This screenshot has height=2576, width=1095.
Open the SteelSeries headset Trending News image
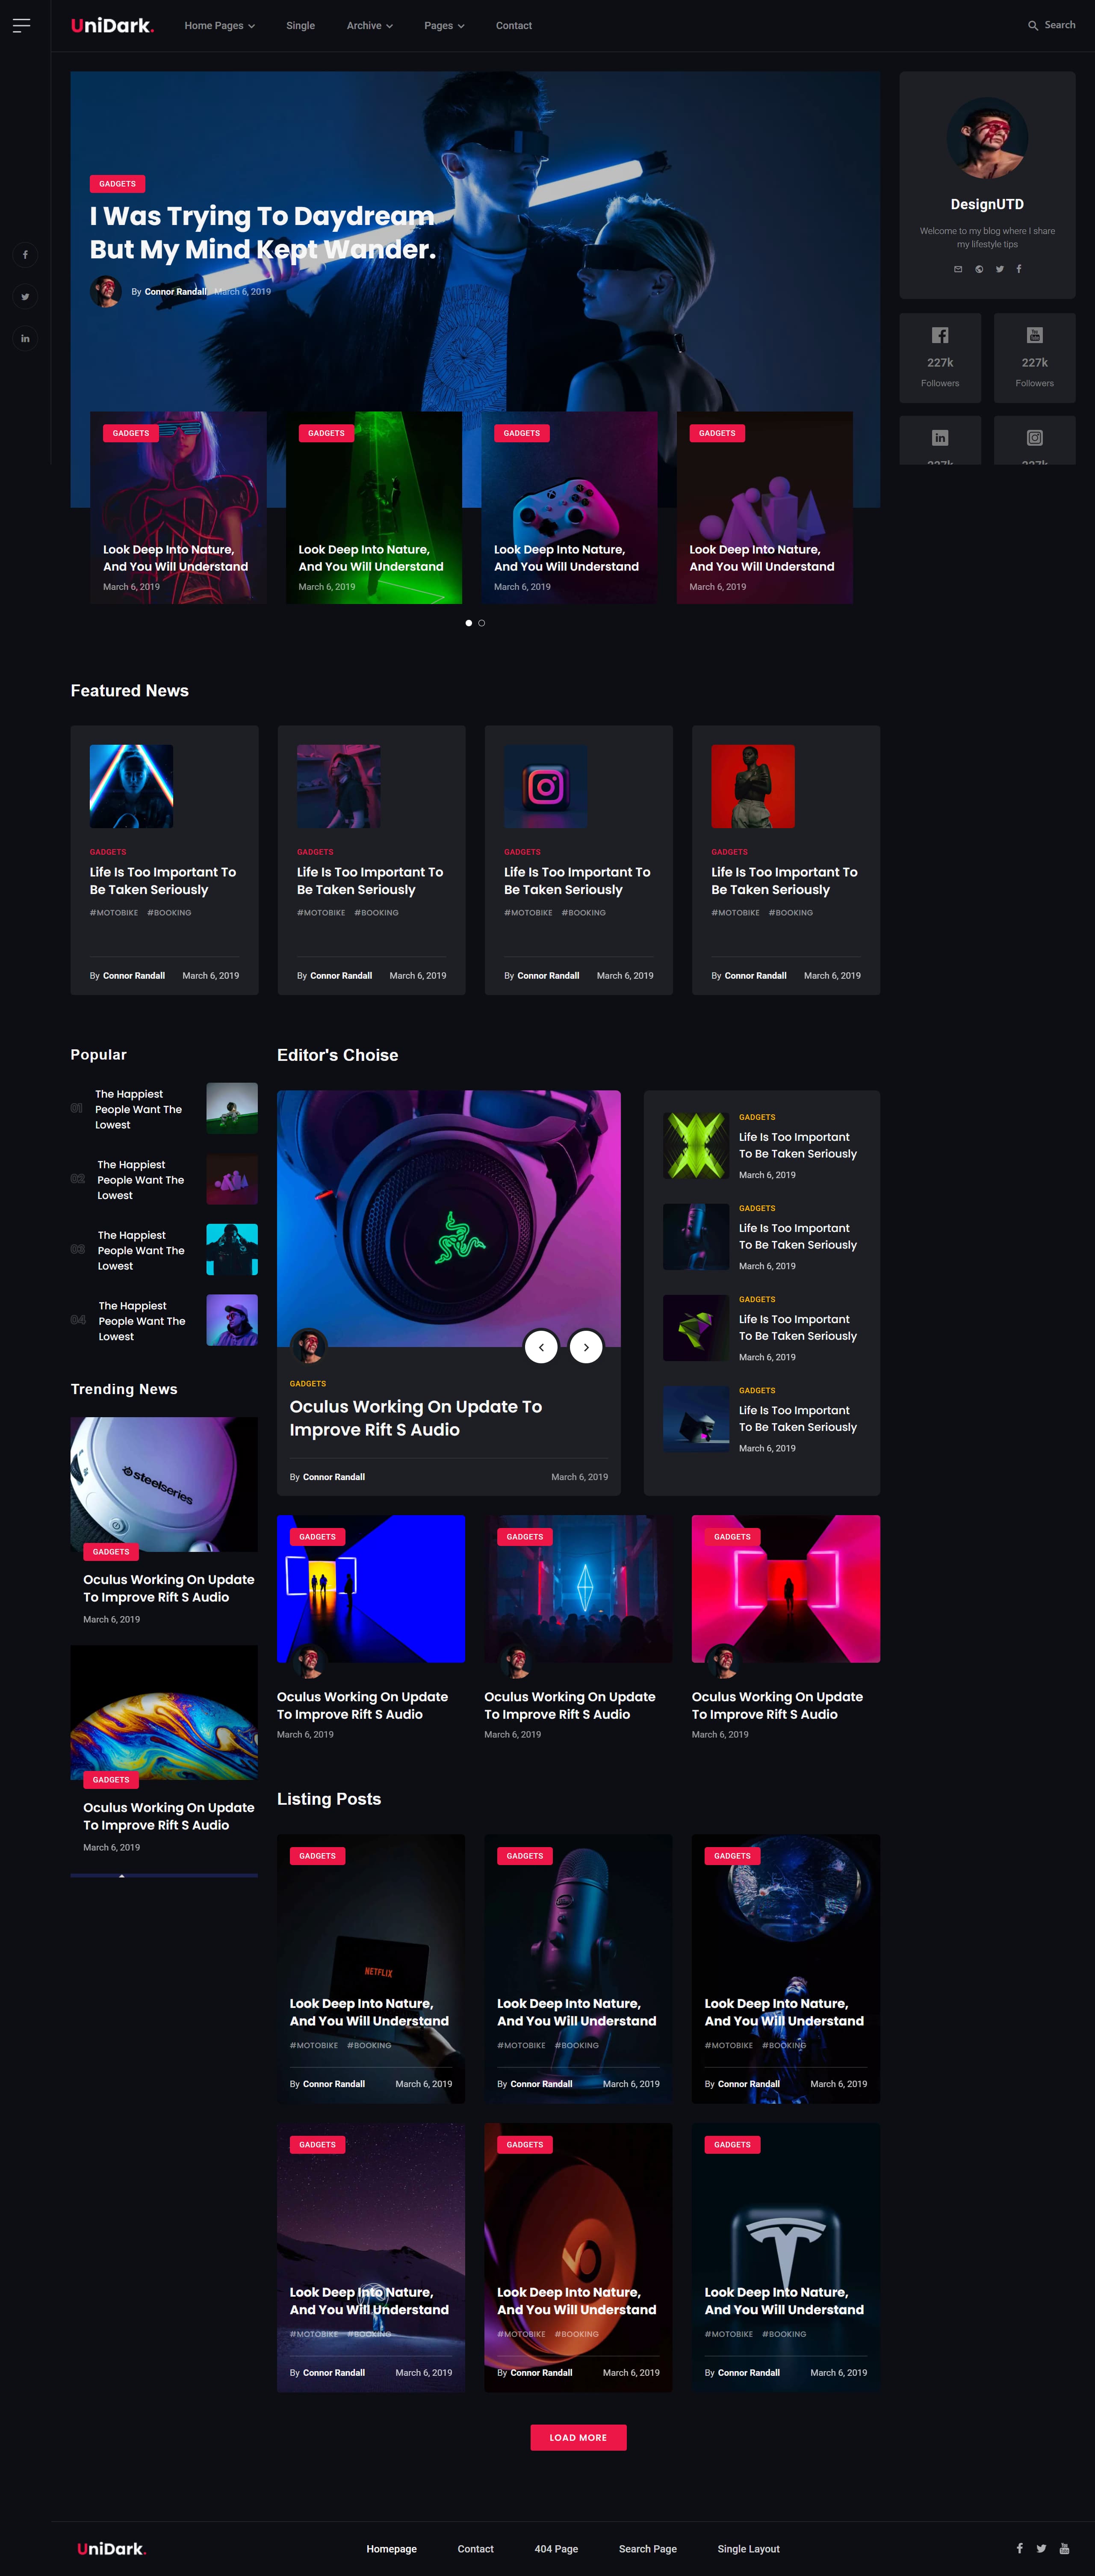pos(164,1484)
